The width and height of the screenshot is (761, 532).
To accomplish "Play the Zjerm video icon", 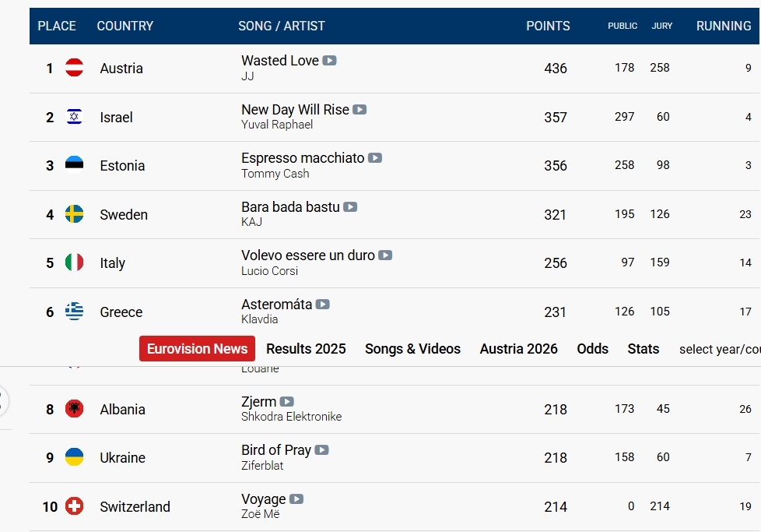I will (287, 402).
